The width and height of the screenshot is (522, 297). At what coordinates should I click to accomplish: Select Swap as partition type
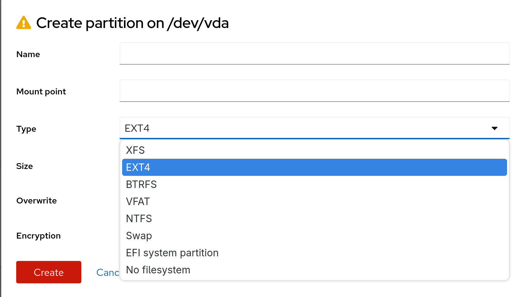(139, 236)
